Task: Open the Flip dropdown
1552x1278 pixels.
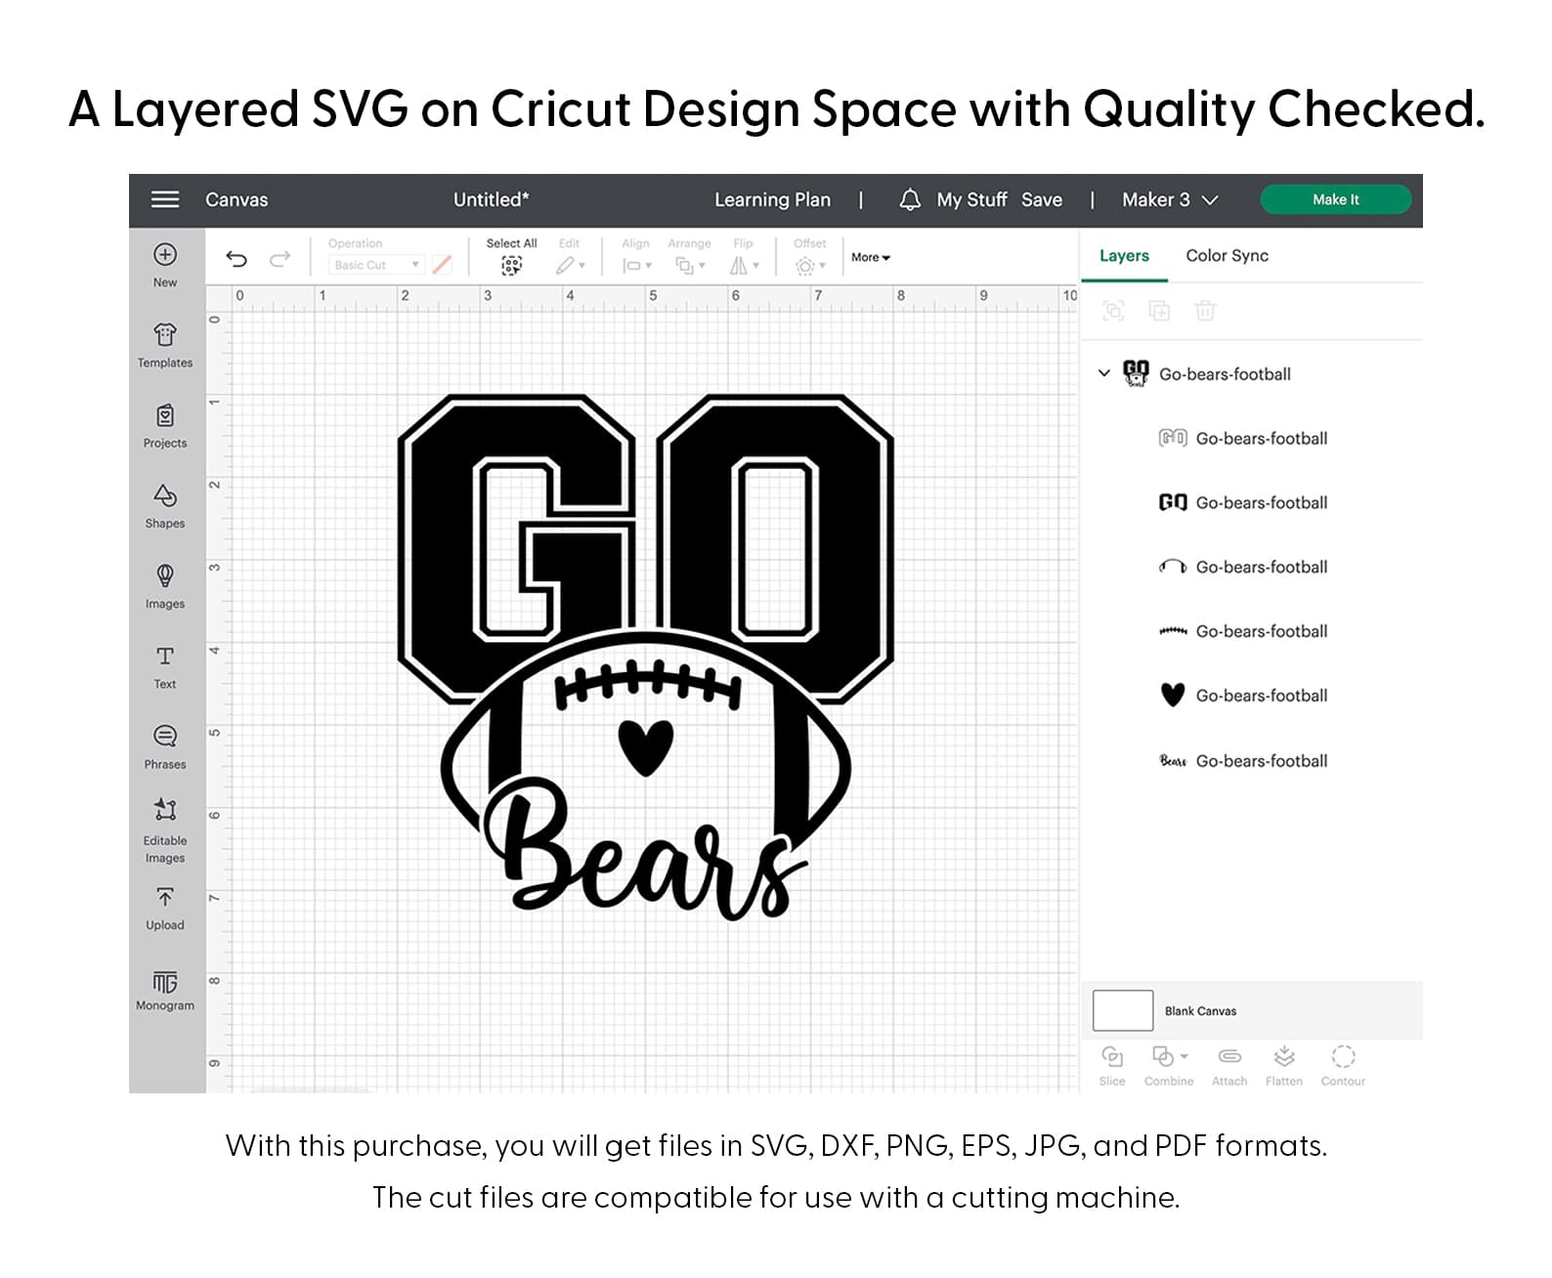Action: coord(744,265)
